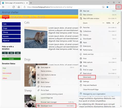This screenshot has height=108, width=122.
Task: Open the Alpacas sidebar link
Action: (x=11, y=41)
